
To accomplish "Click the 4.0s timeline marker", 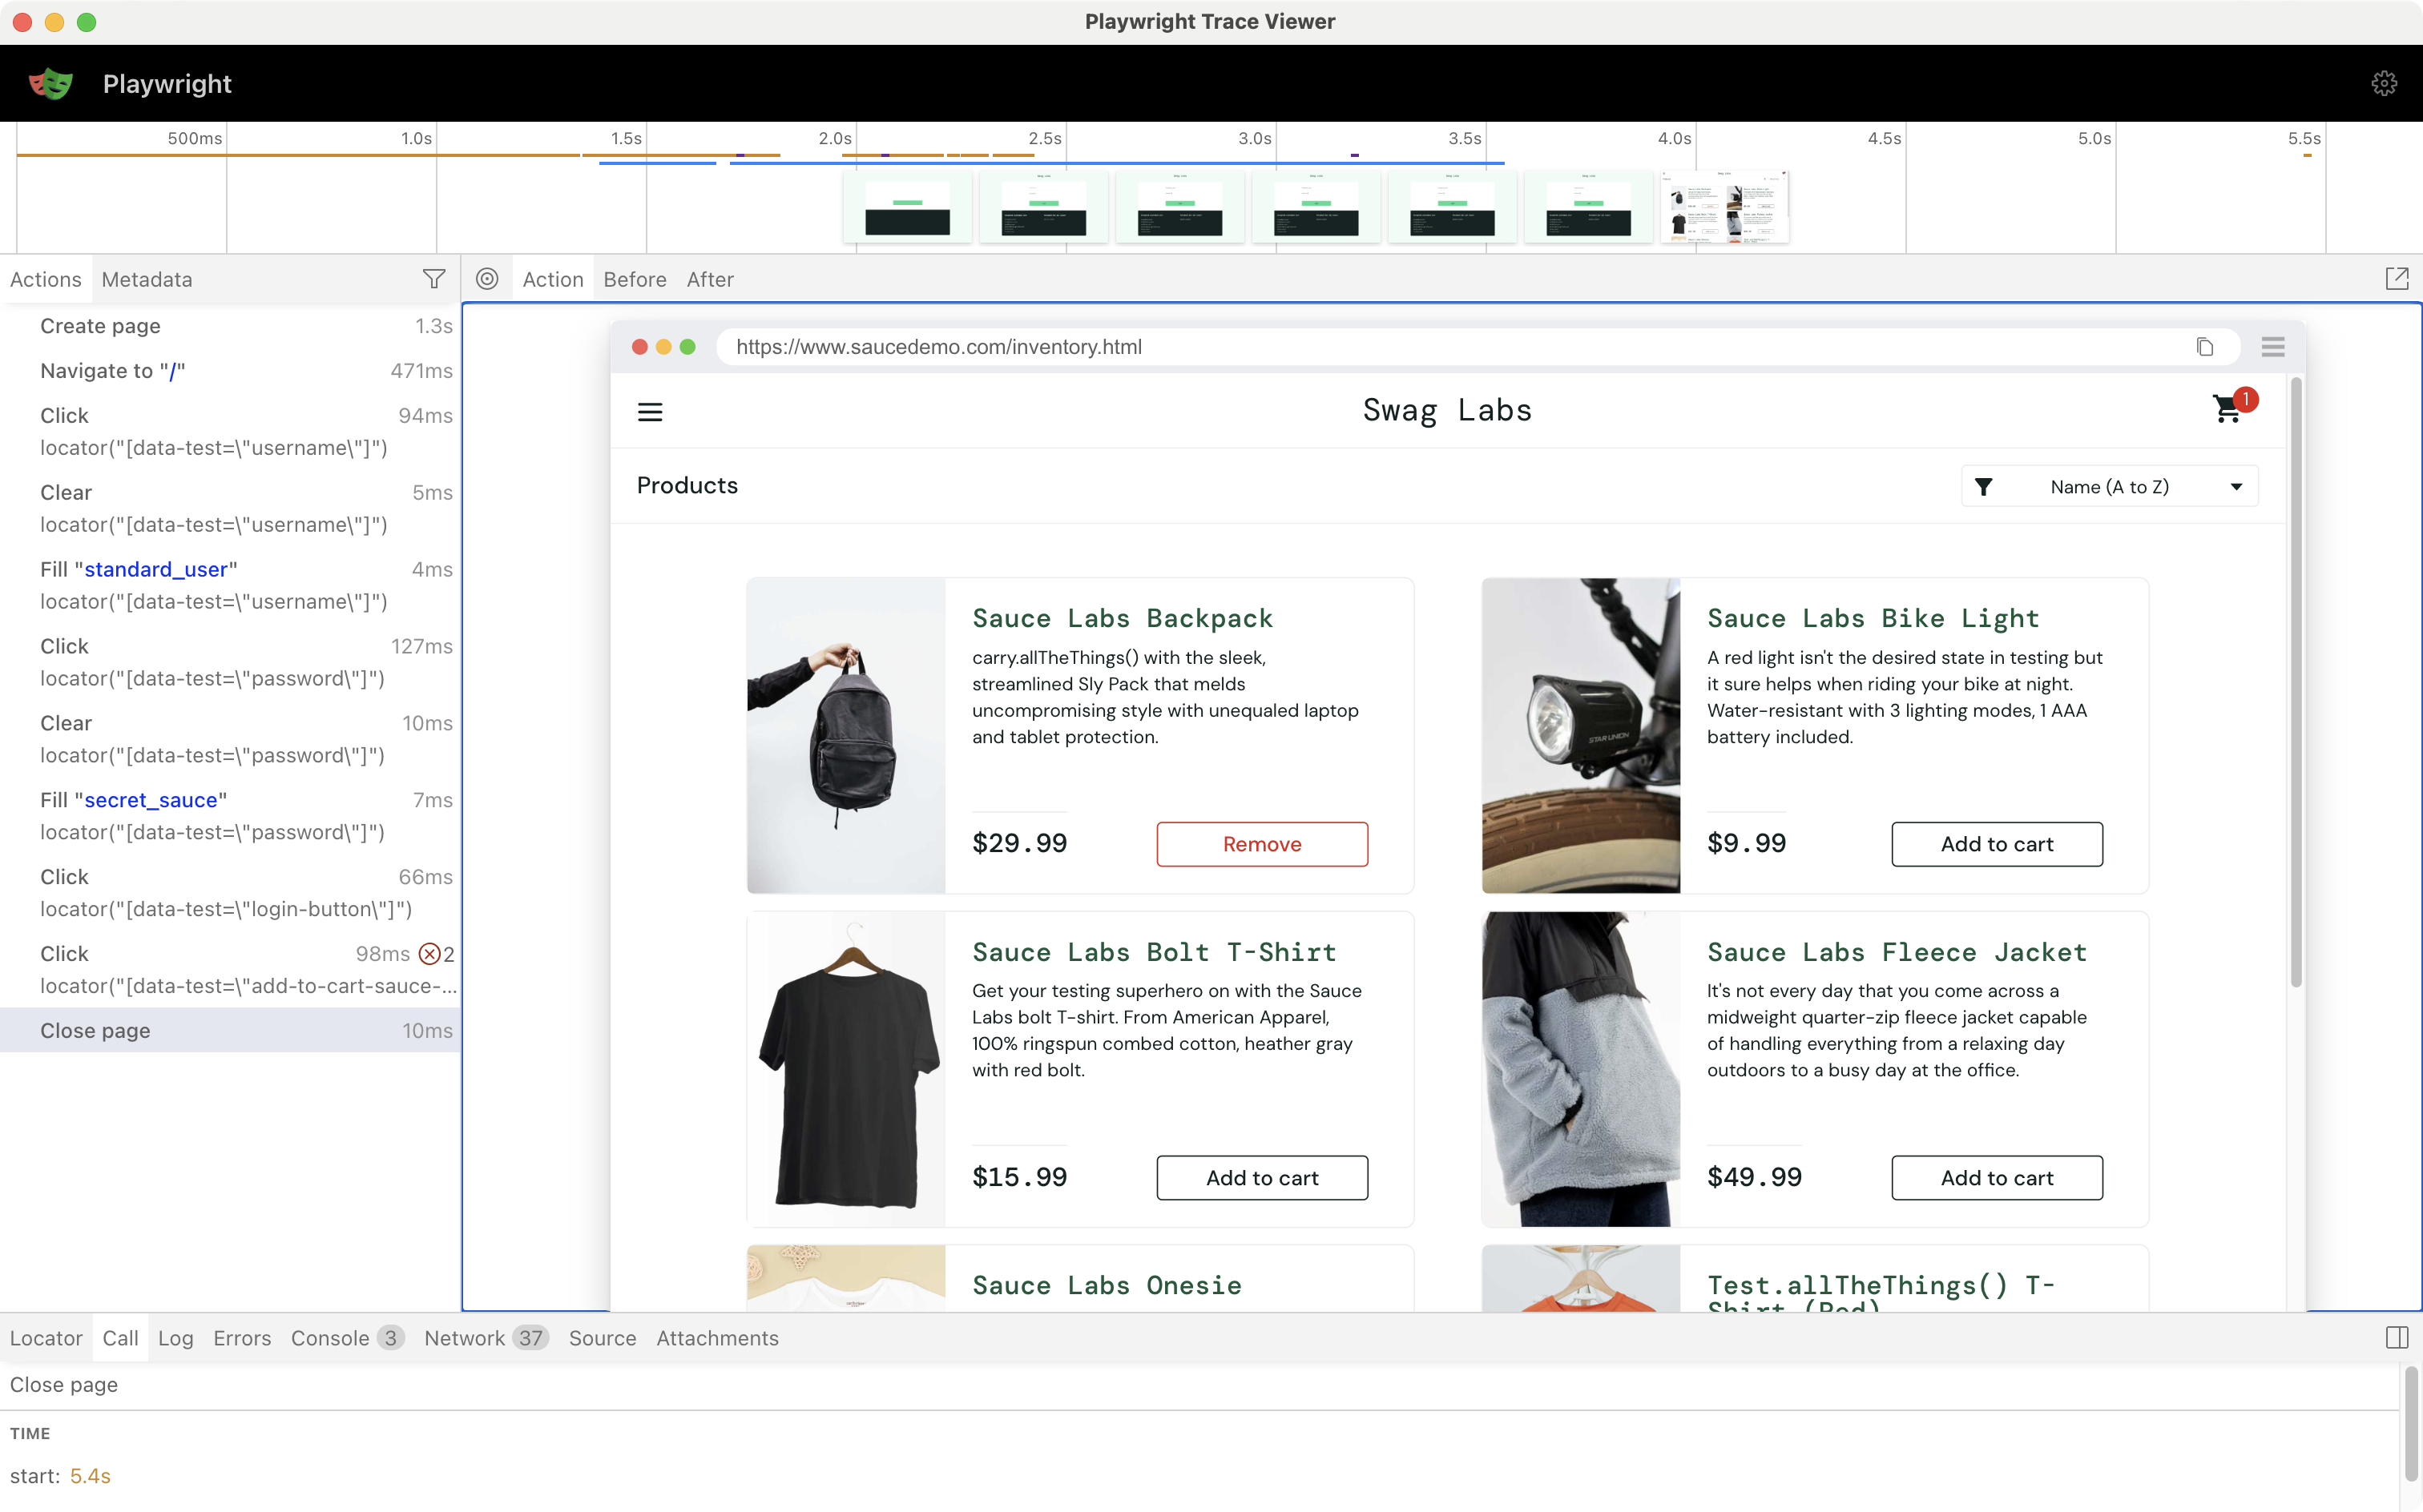I will click(x=1674, y=138).
